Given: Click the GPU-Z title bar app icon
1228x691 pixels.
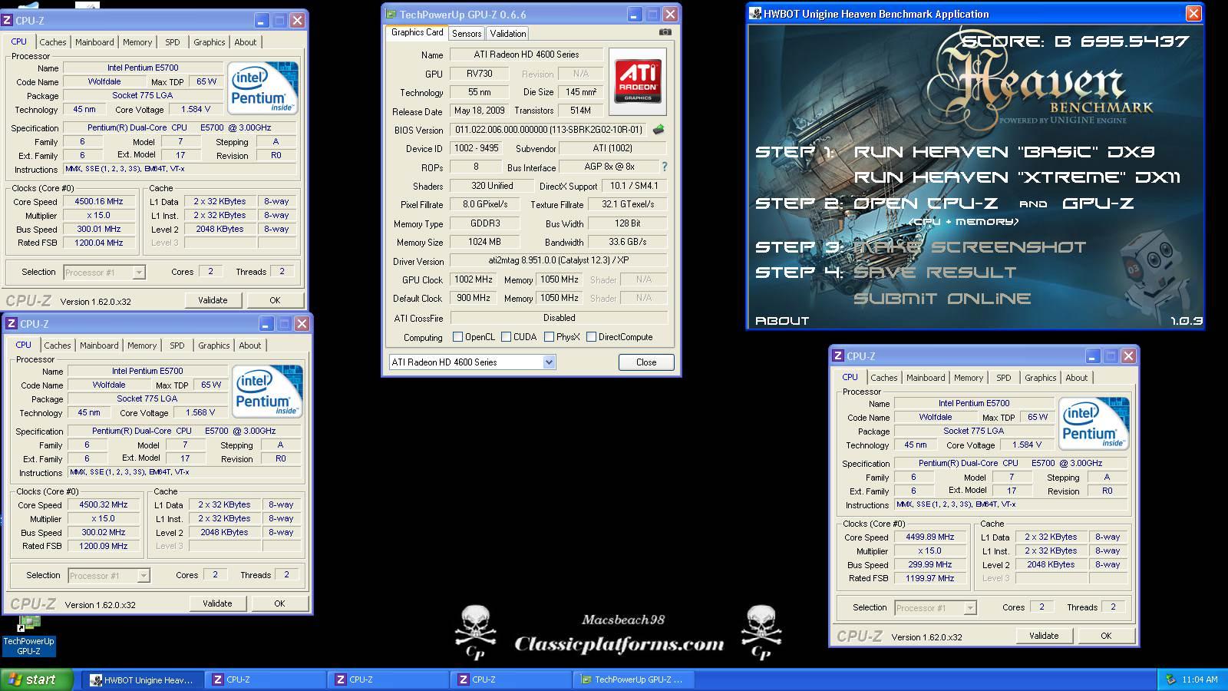Looking at the screenshot, I should point(391,15).
